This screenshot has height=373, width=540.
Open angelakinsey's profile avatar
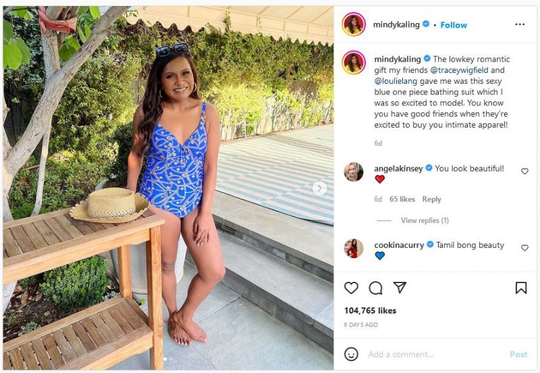pos(354,172)
